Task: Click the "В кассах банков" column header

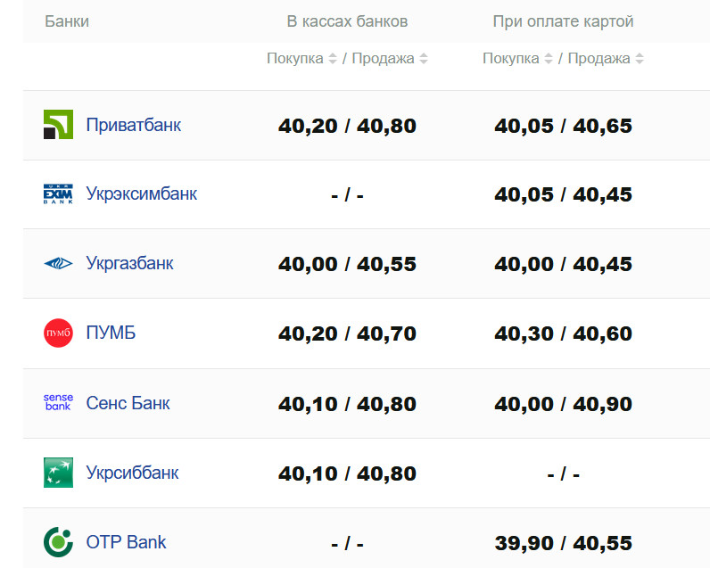Action: click(347, 21)
